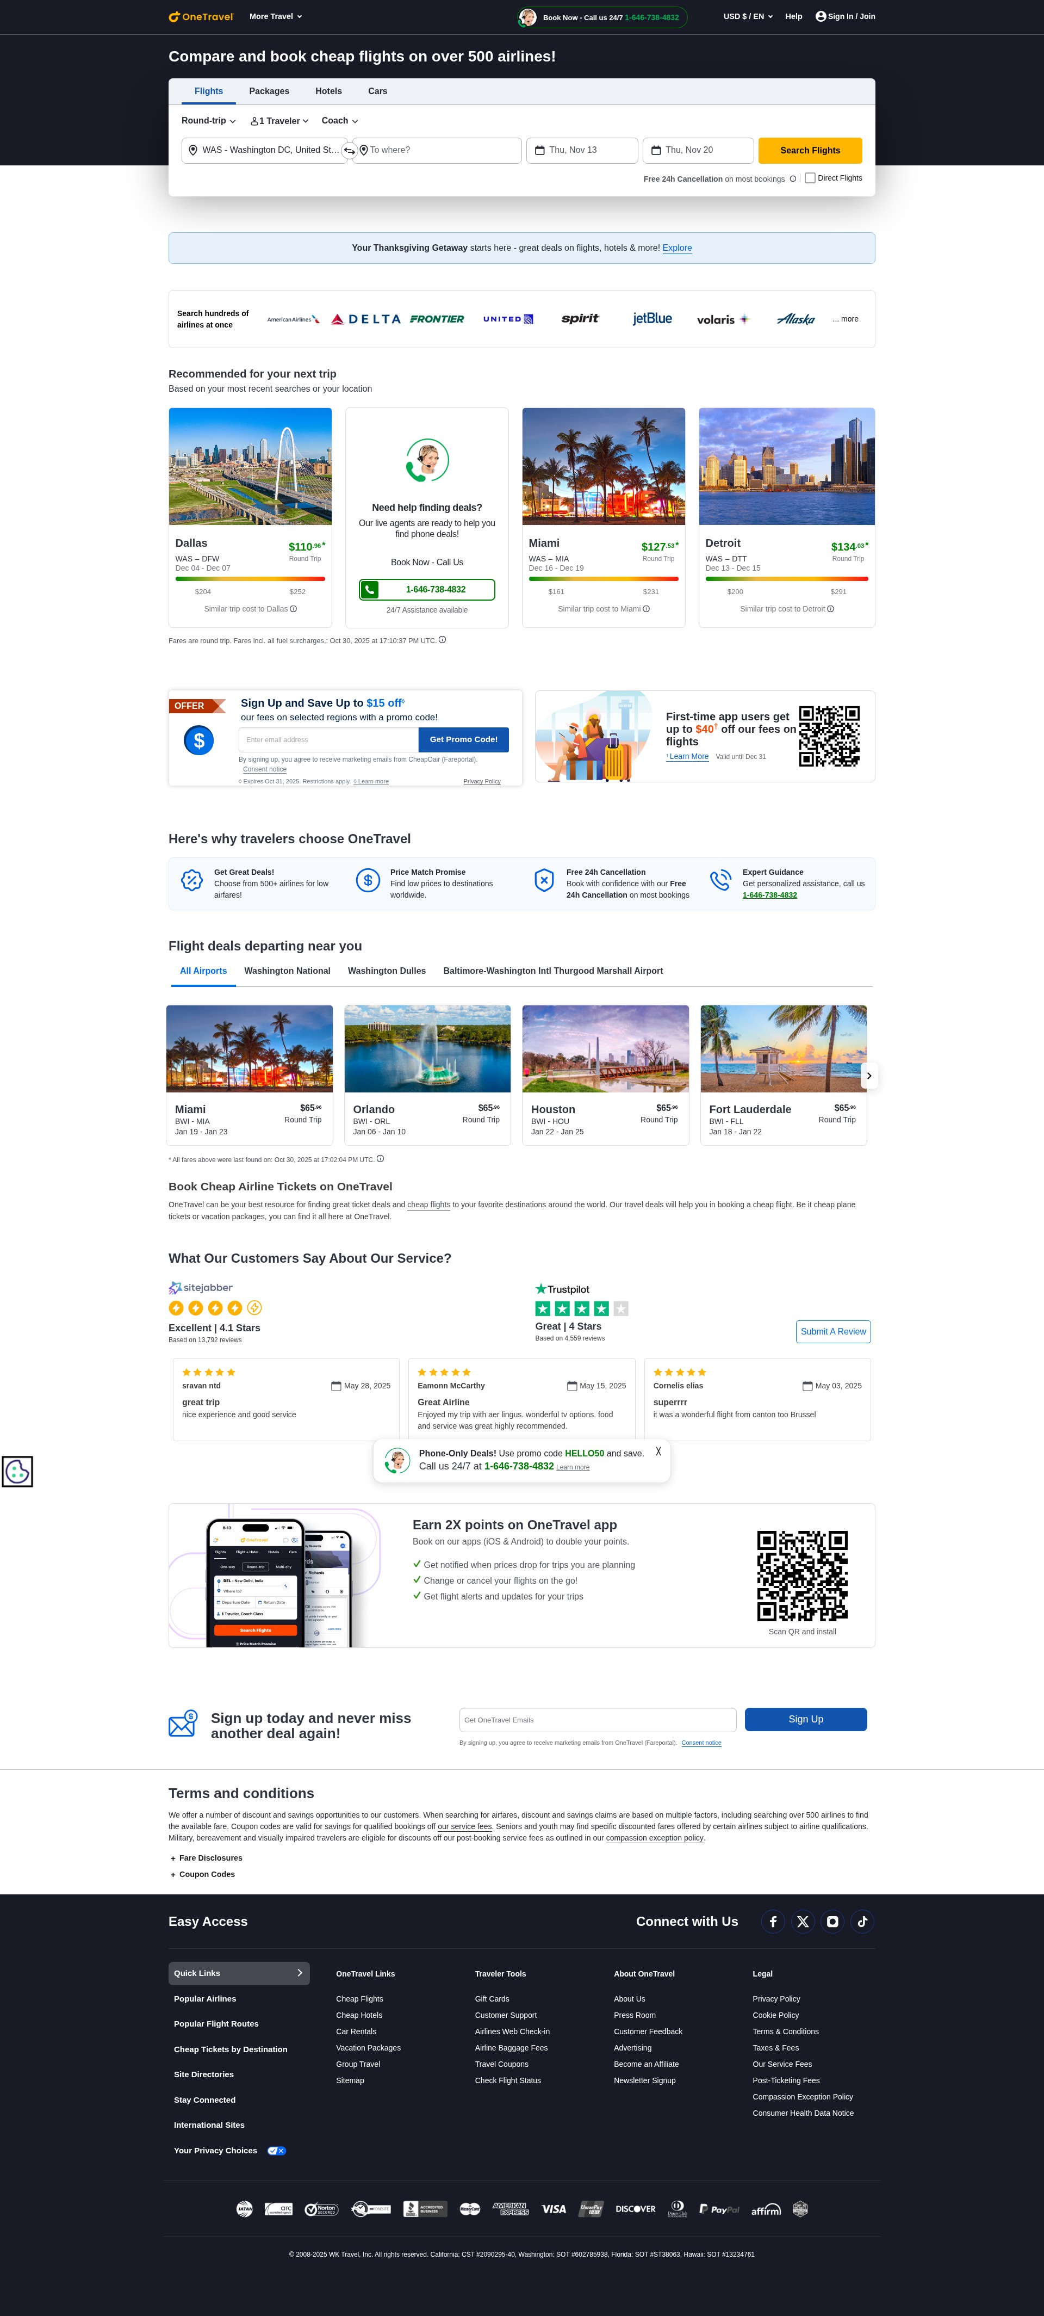Open the Sign In / Join account icon

[x=821, y=16]
